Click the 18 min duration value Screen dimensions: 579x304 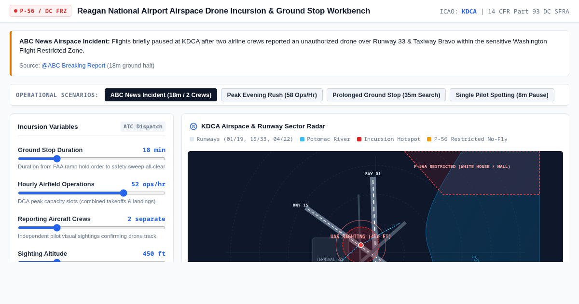tap(154, 150)
